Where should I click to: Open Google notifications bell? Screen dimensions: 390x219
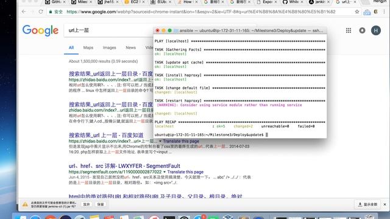[x=362, y=30]
